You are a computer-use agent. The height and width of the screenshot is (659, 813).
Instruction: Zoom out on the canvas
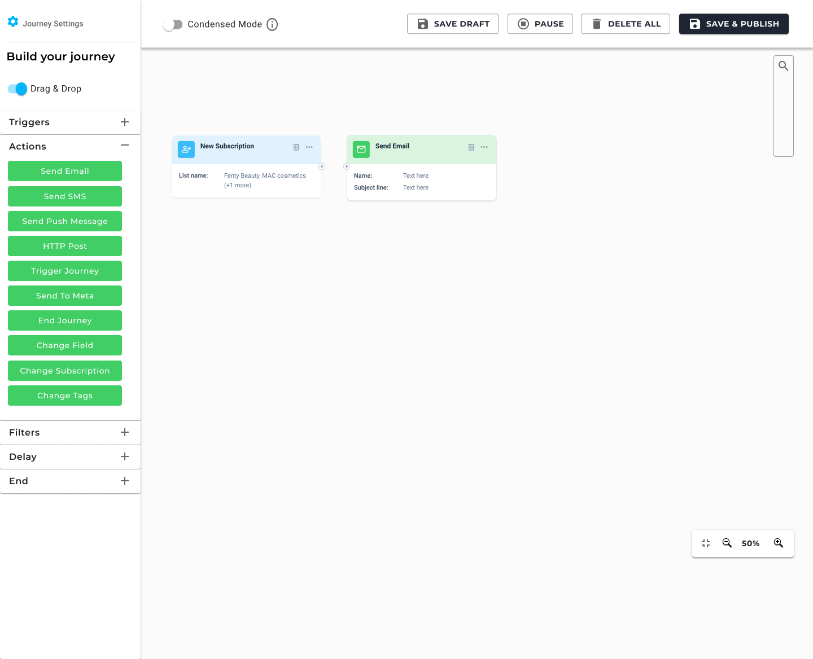[727, 543]
